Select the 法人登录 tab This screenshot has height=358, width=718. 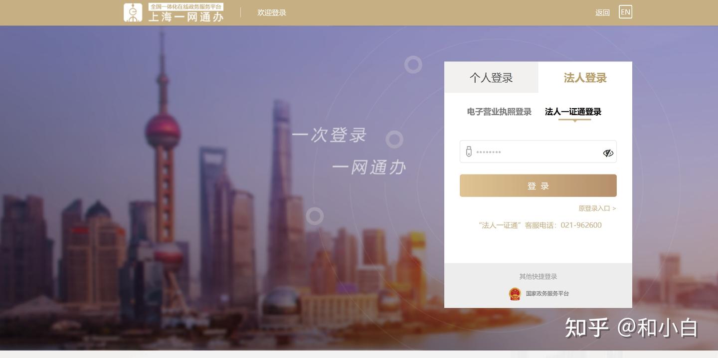pyautogui.click(x=585, y=77)
